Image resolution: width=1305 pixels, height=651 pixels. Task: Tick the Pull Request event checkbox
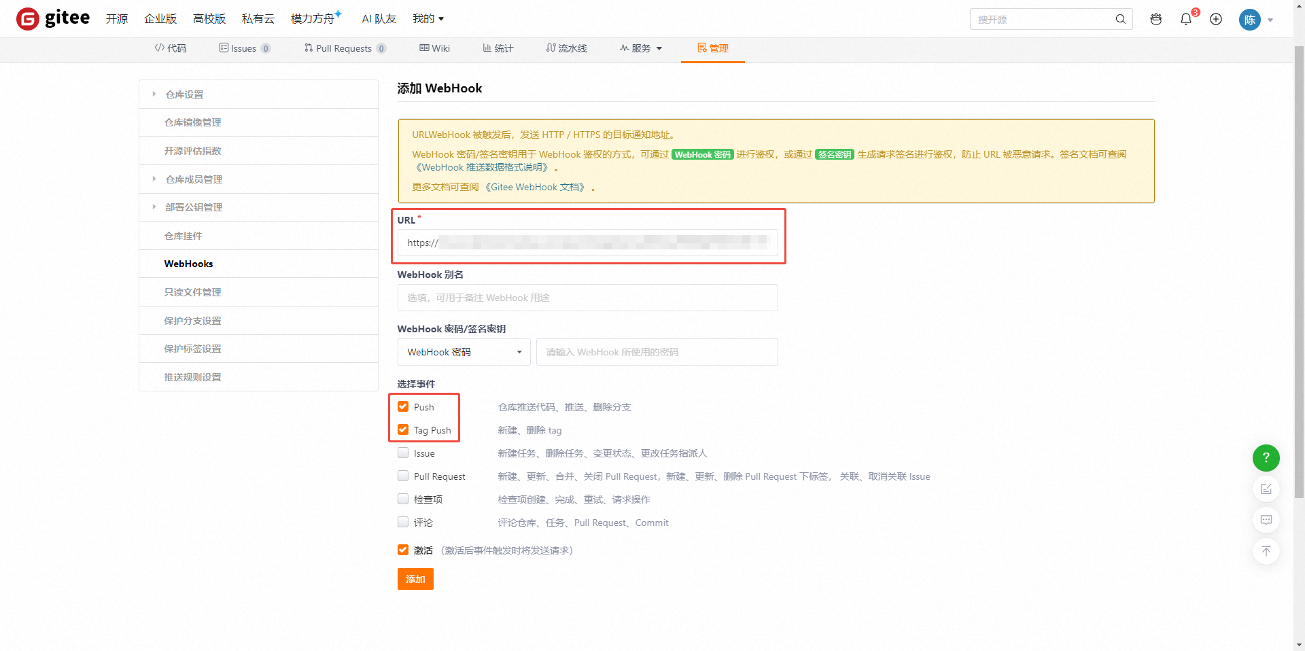tap(403, 476)
